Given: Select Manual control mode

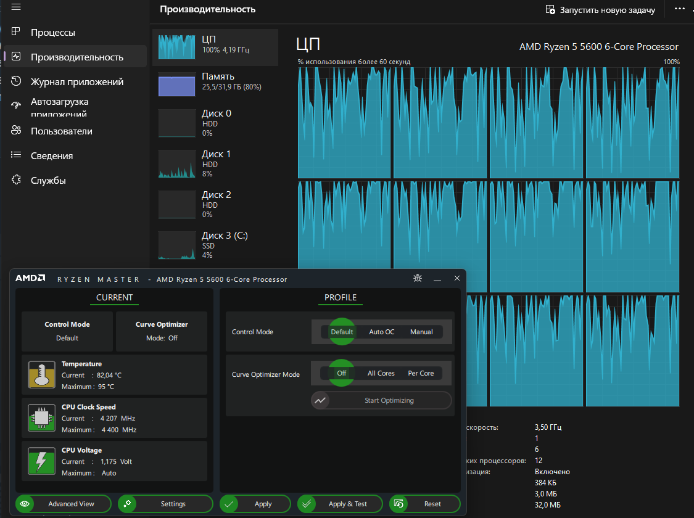Looking at the screenshot, I should coord(421,332).
